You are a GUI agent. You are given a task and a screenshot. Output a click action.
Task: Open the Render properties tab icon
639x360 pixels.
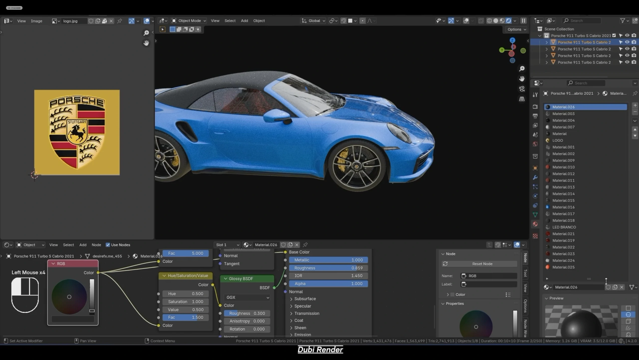535,107
